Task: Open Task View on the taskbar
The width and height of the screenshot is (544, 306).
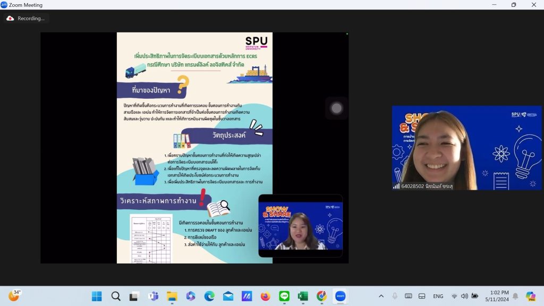Action: click(x=134, y=296)
